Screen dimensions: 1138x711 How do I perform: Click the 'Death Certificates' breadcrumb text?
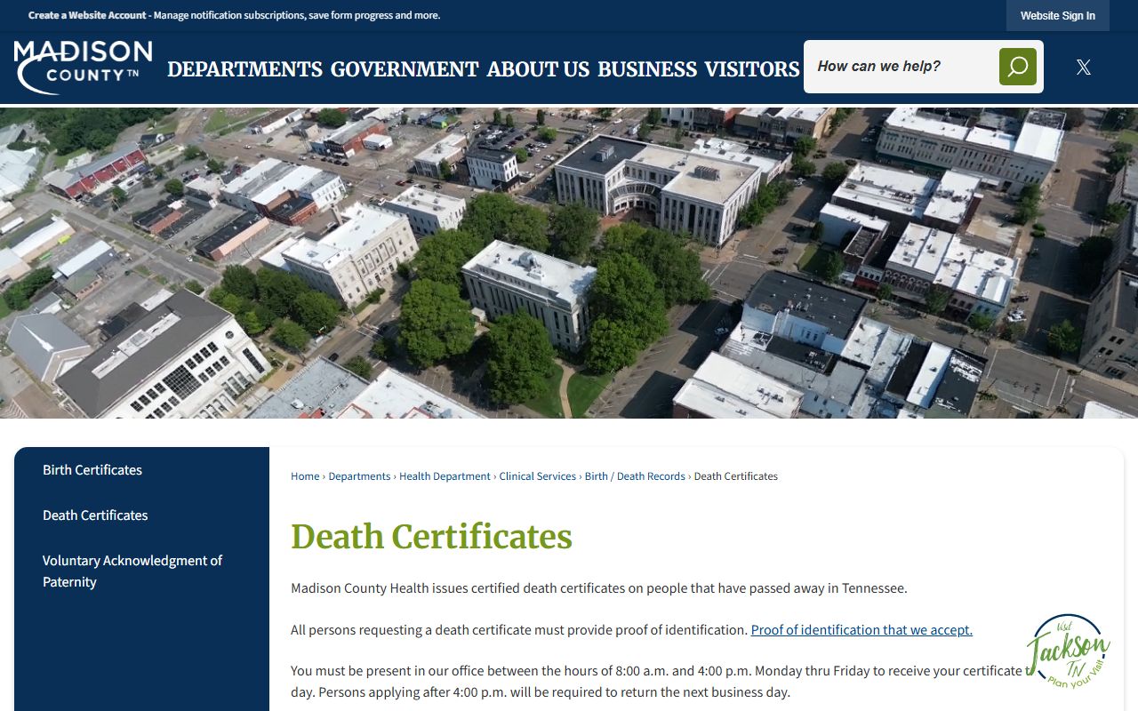(736, 476)
